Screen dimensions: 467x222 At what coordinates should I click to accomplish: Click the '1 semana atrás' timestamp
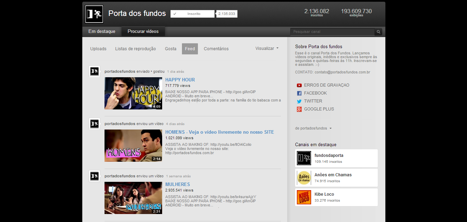pos(178,176)
